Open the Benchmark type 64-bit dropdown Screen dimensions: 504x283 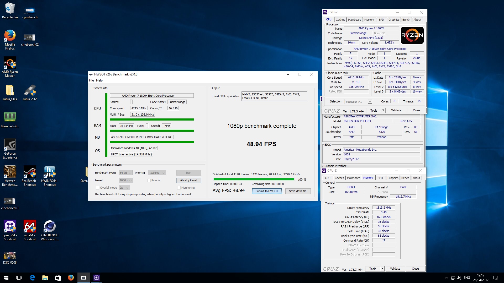click(125, 173)
